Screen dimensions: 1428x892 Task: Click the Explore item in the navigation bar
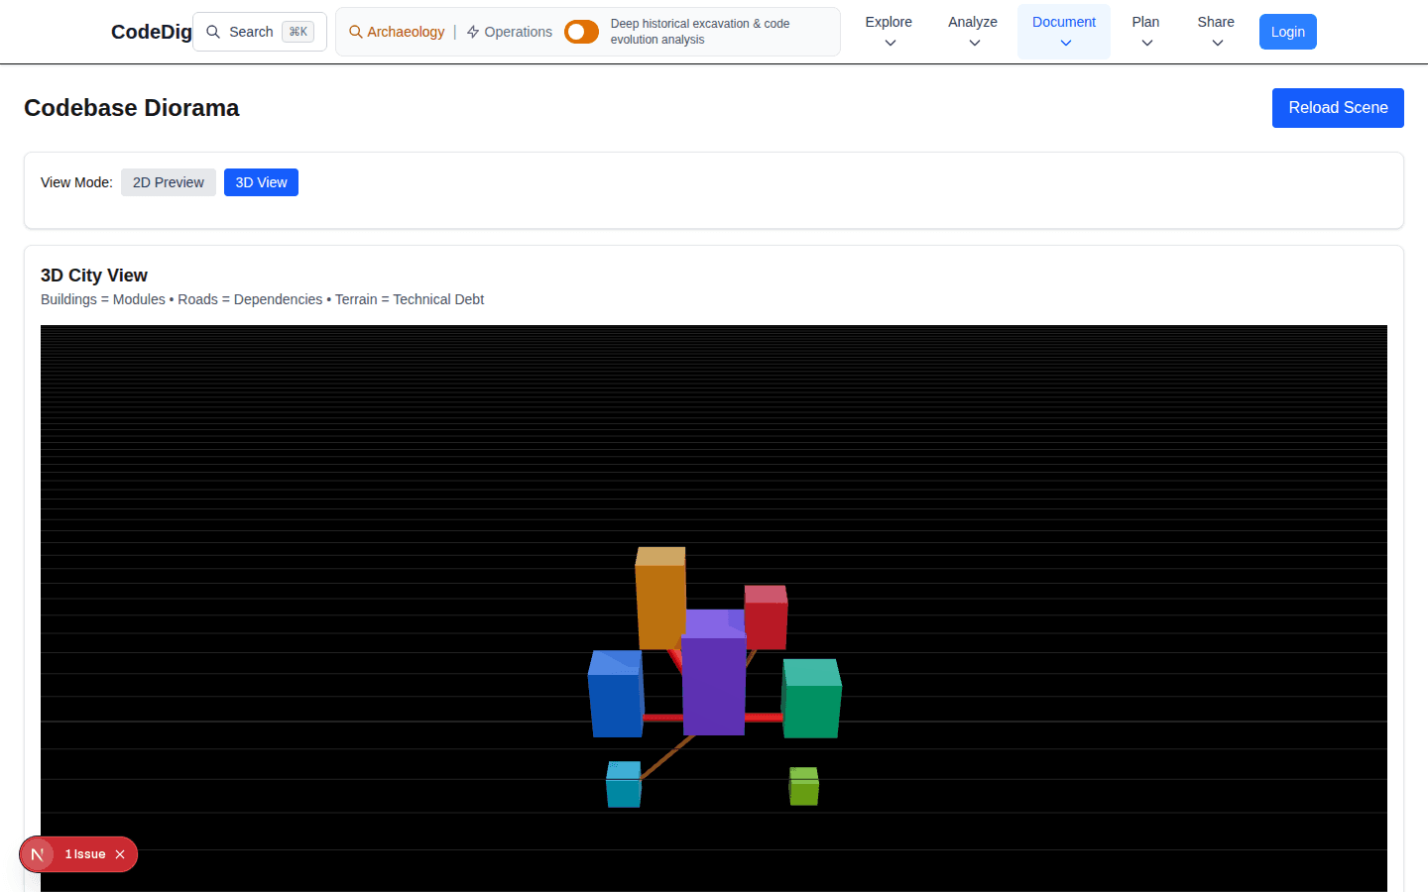click(x=889, y=21)
